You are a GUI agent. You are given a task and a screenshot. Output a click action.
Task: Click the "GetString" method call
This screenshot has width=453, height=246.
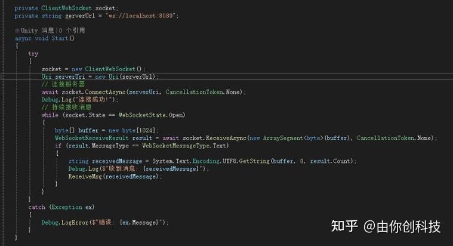point(254,161)
